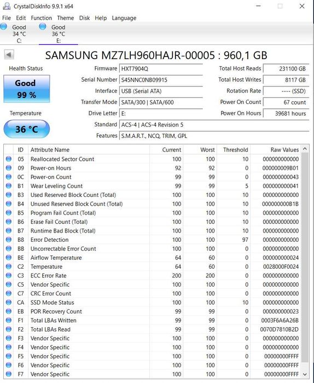This screenshot has height=383, width=314.
Task: Open the Disk menu
Action: click(x=84, y=18)
